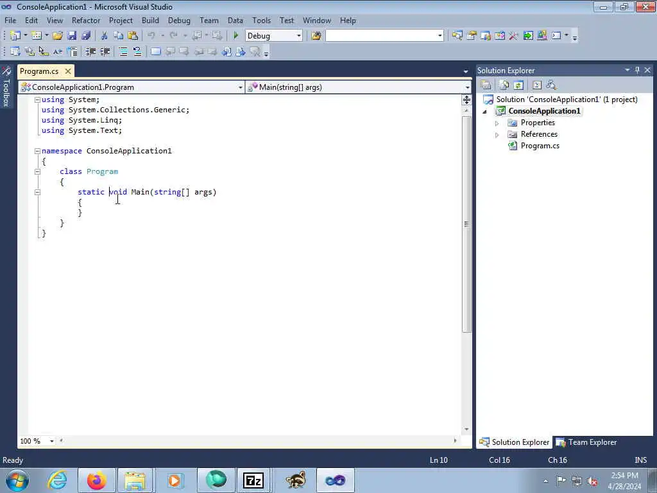Screen dimensions: 657x493
Task: Open the Window menu
Action: (317, 20)
